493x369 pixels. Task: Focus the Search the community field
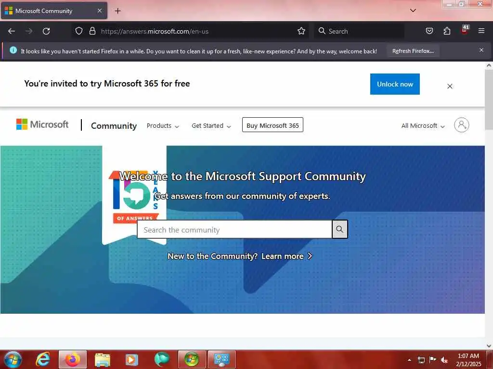click(x=234, y=229)
